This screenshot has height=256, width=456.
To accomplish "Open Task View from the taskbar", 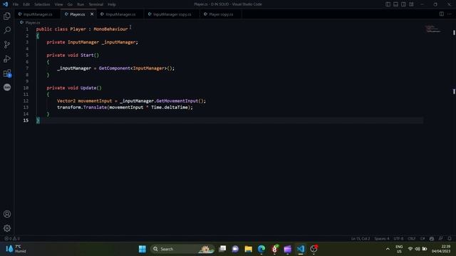I will coord(222,249).
